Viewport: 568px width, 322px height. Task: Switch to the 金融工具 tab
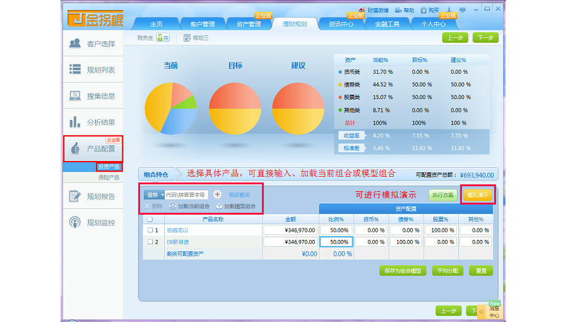[388, 24]
